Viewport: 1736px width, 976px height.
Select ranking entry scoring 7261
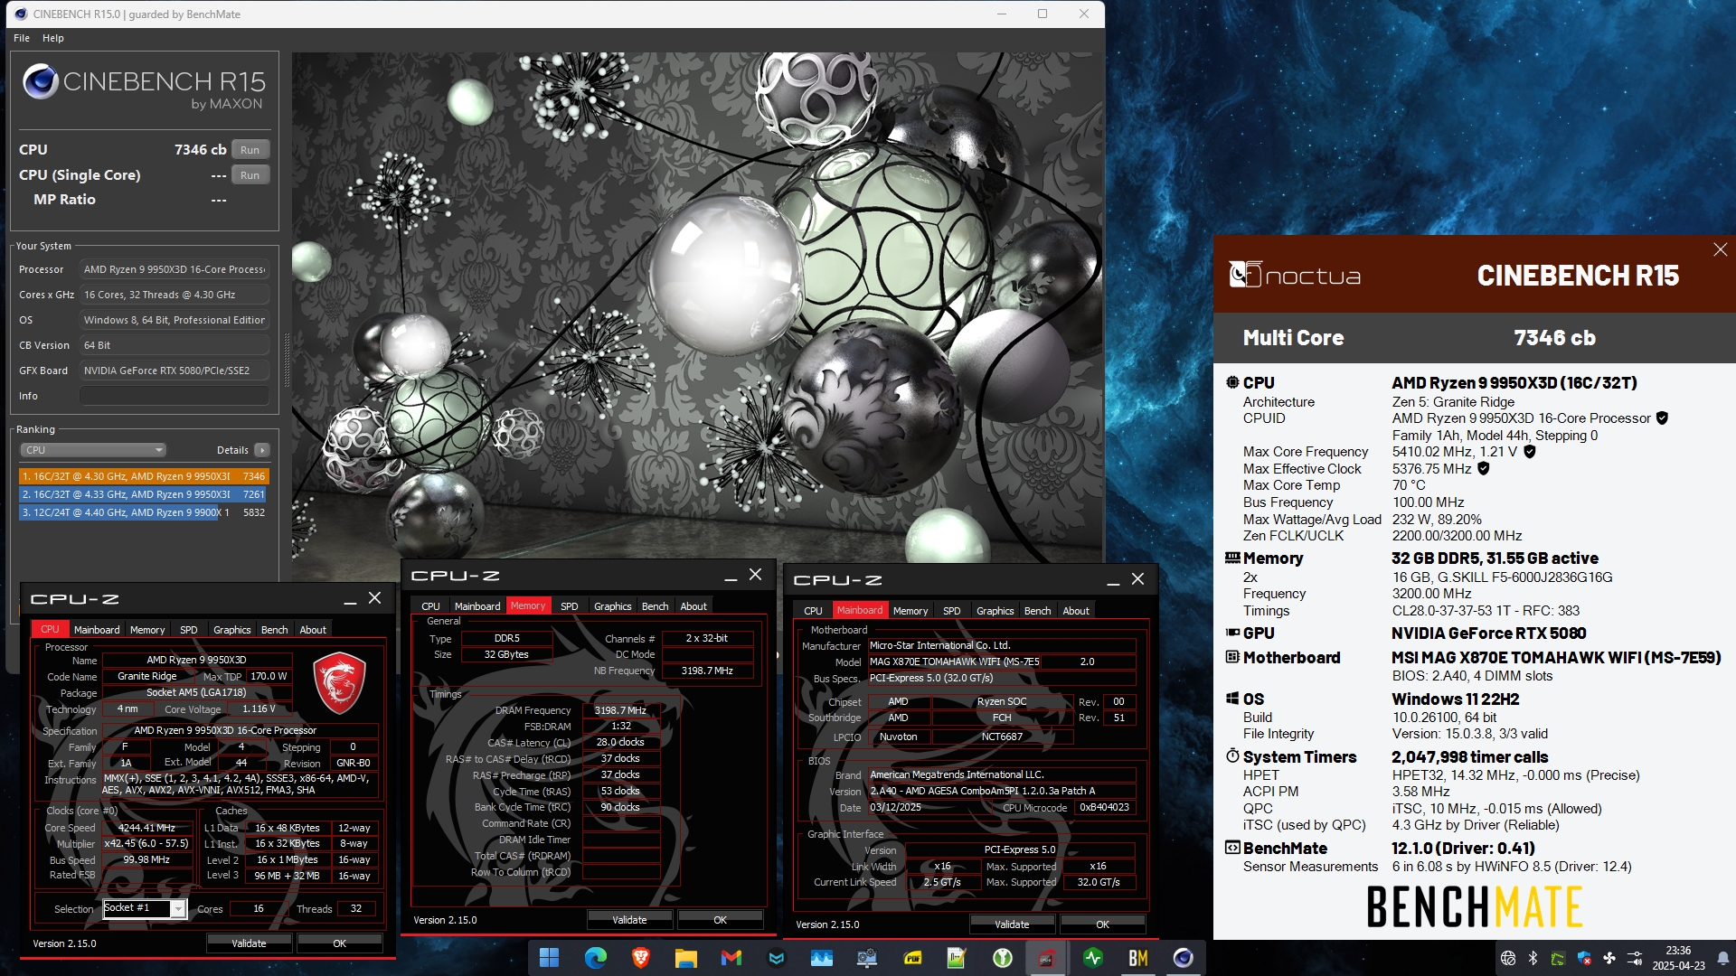pos(144,494)
